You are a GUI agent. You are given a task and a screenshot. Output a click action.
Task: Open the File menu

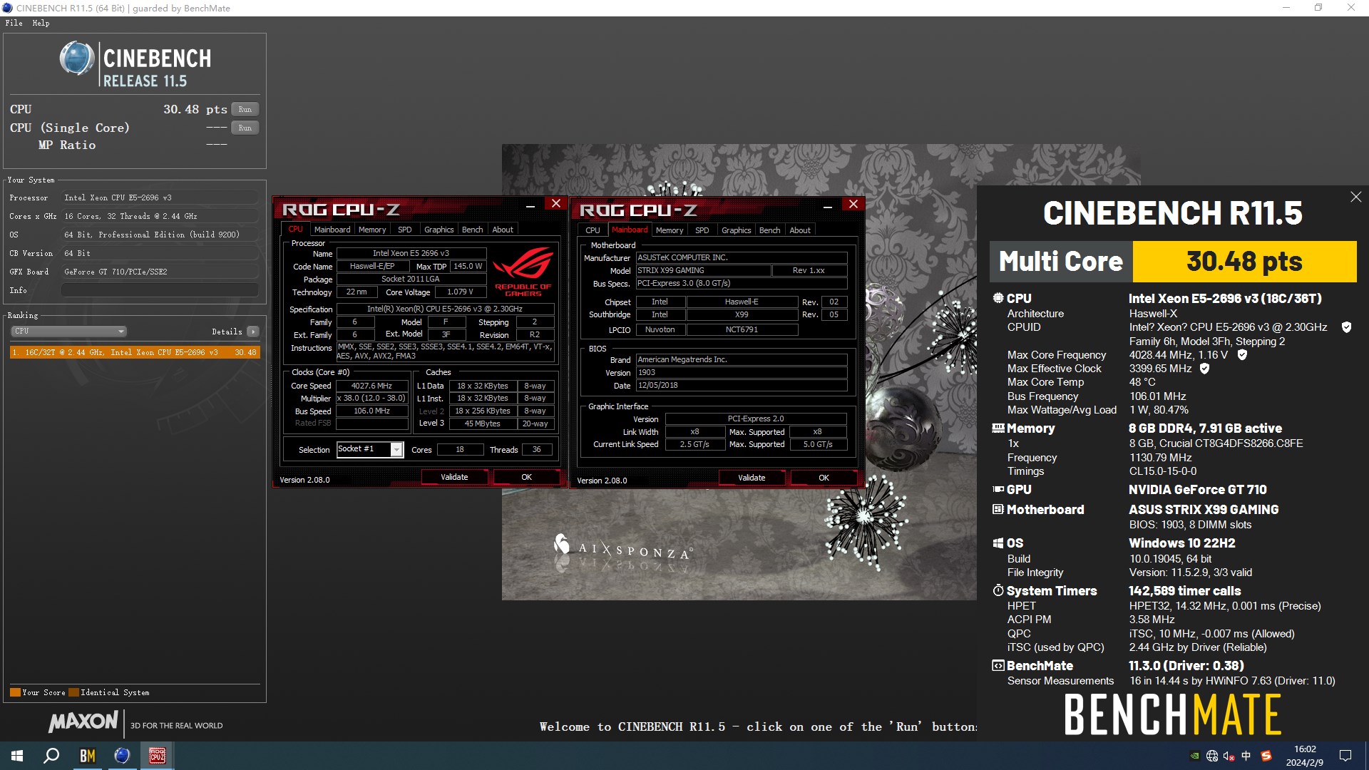click(14, 23)
